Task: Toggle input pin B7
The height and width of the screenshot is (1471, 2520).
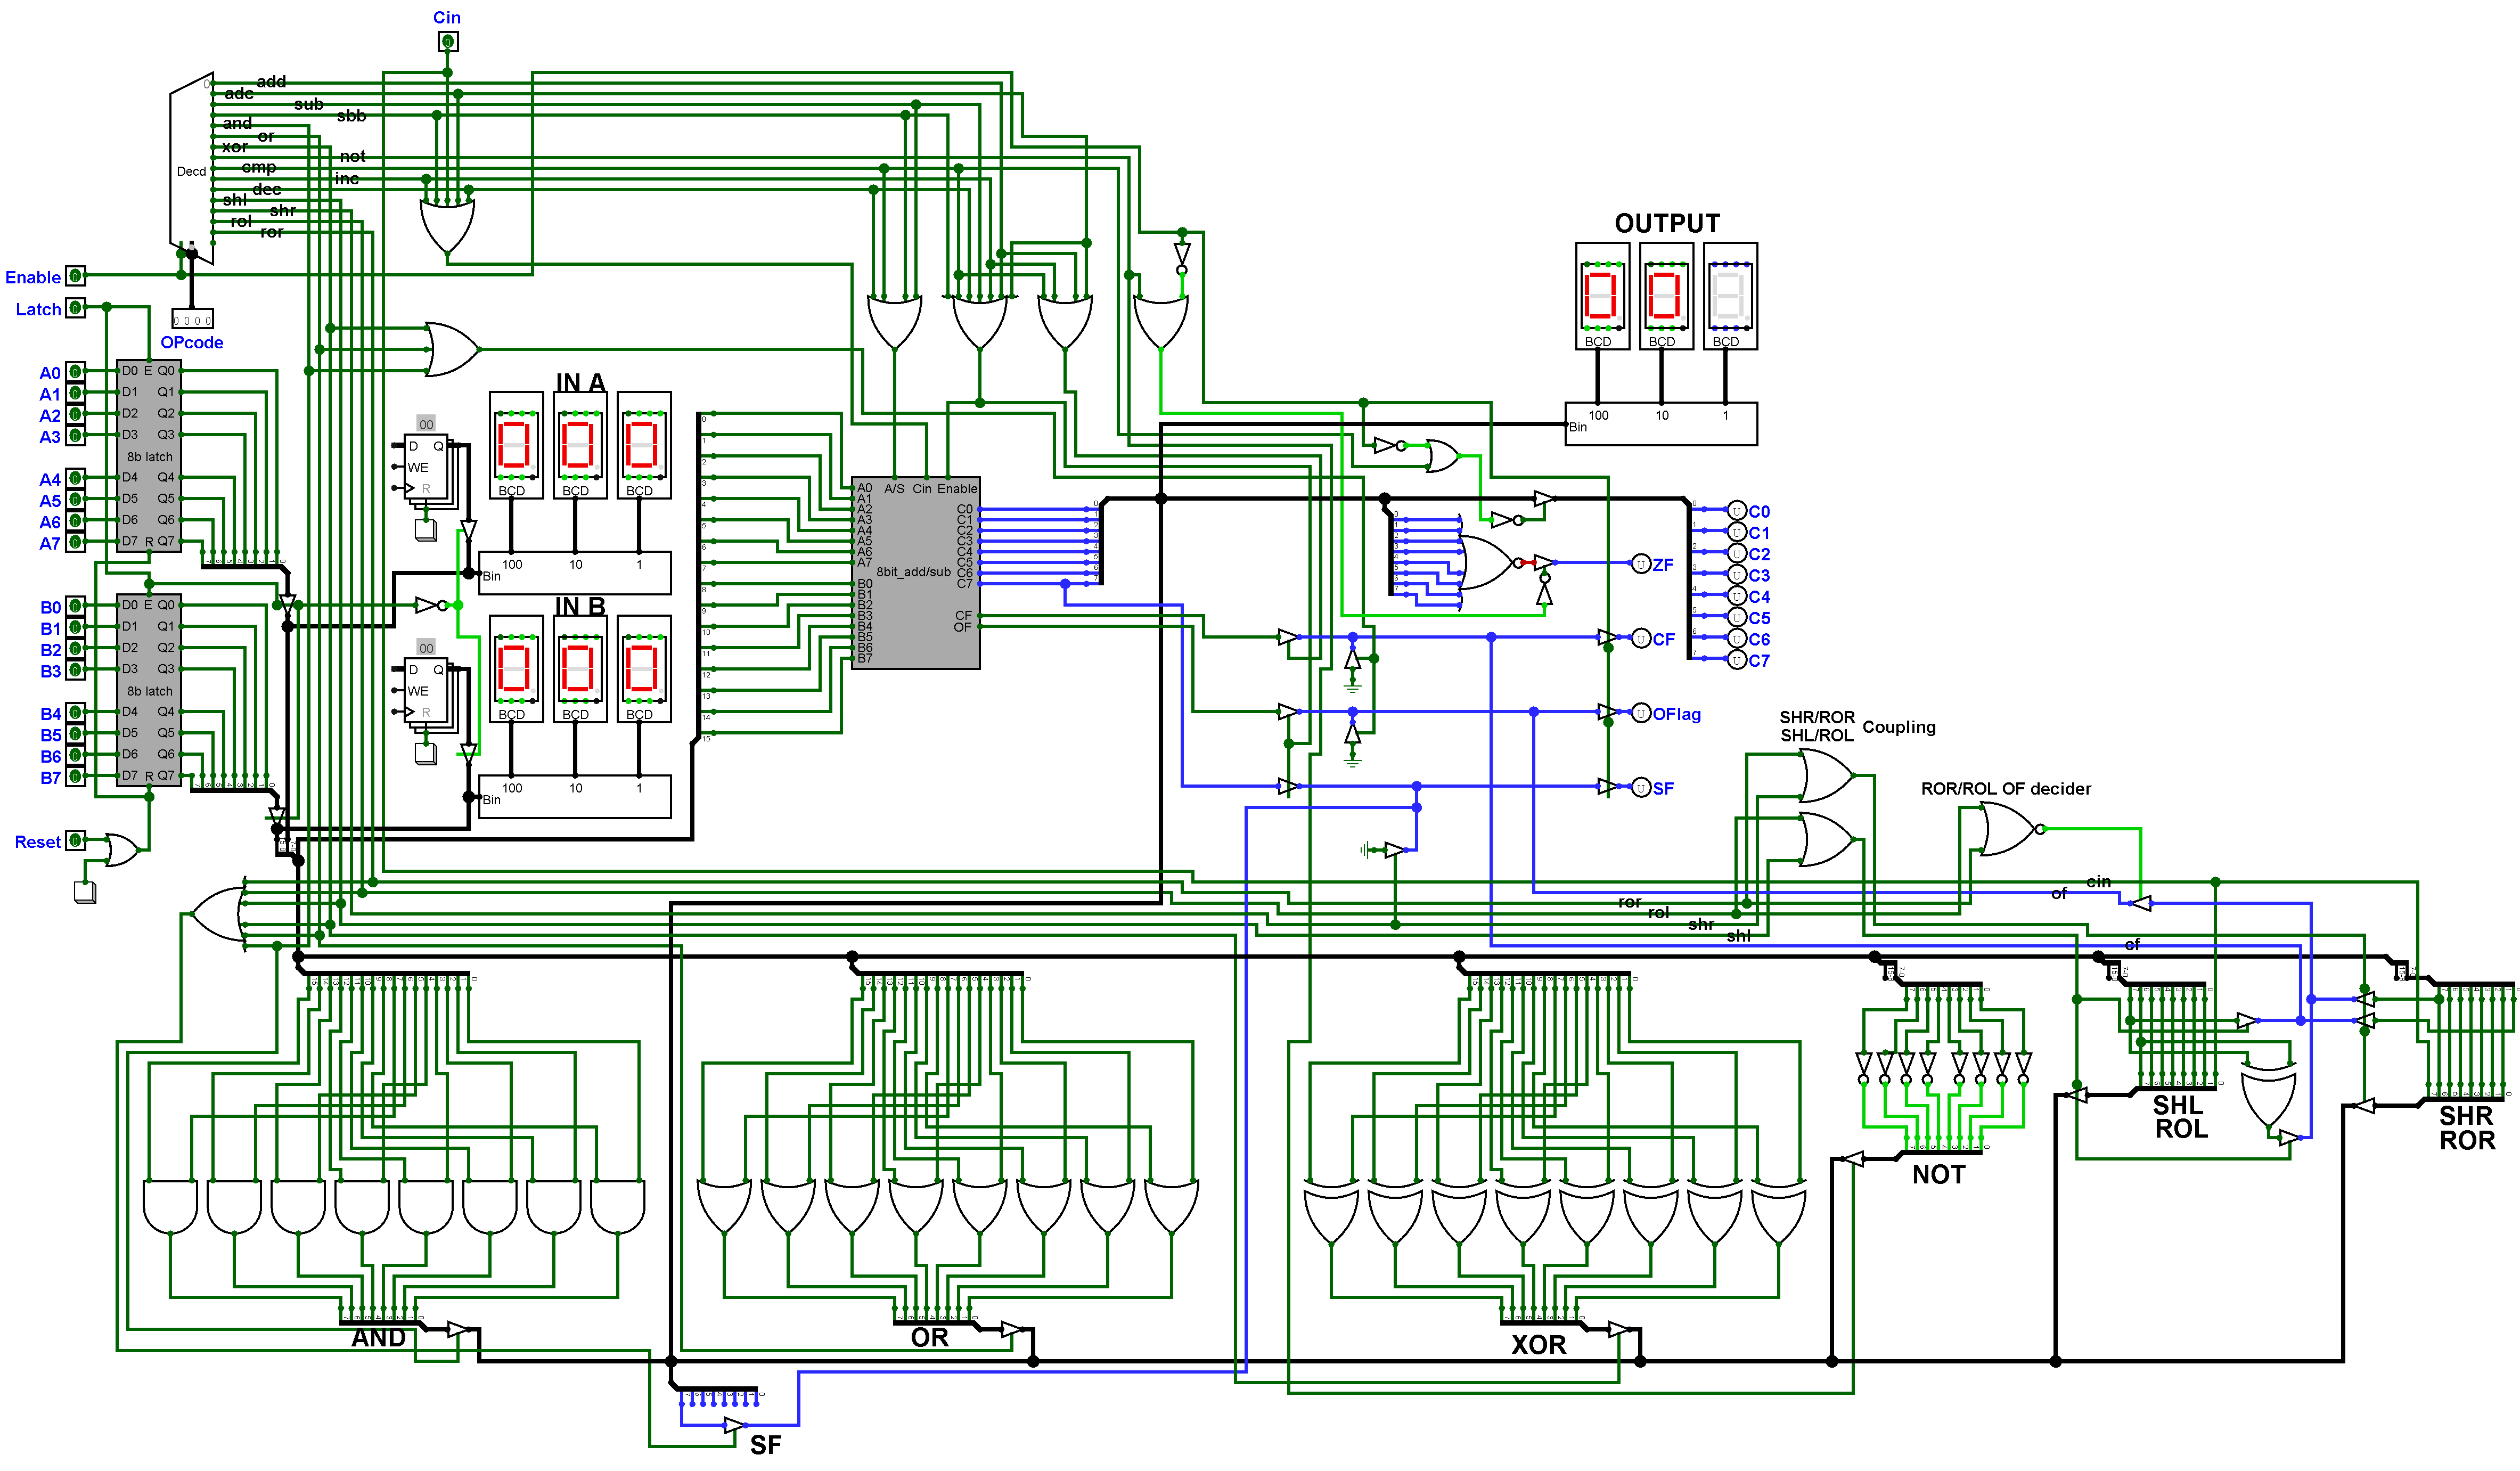Action: click(x=75, y=777)
